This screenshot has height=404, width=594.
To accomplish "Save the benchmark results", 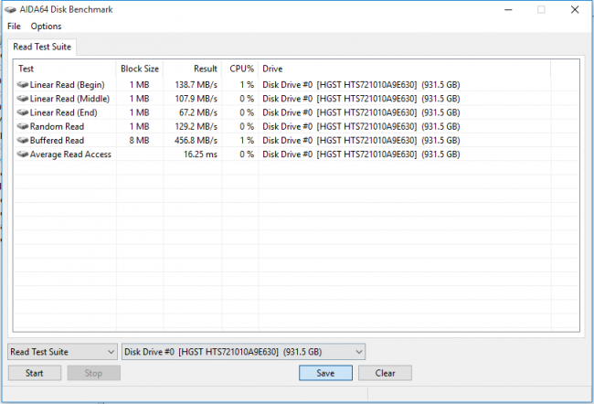I will coord(325,373).
